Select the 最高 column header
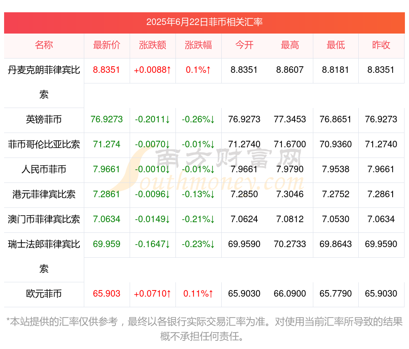Image resolution: width=409 pixels, height=349 pixels. [x=290, y=45]
